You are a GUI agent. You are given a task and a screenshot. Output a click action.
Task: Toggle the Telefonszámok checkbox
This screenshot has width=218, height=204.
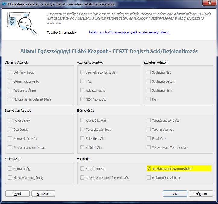click(x=149, y=129)
